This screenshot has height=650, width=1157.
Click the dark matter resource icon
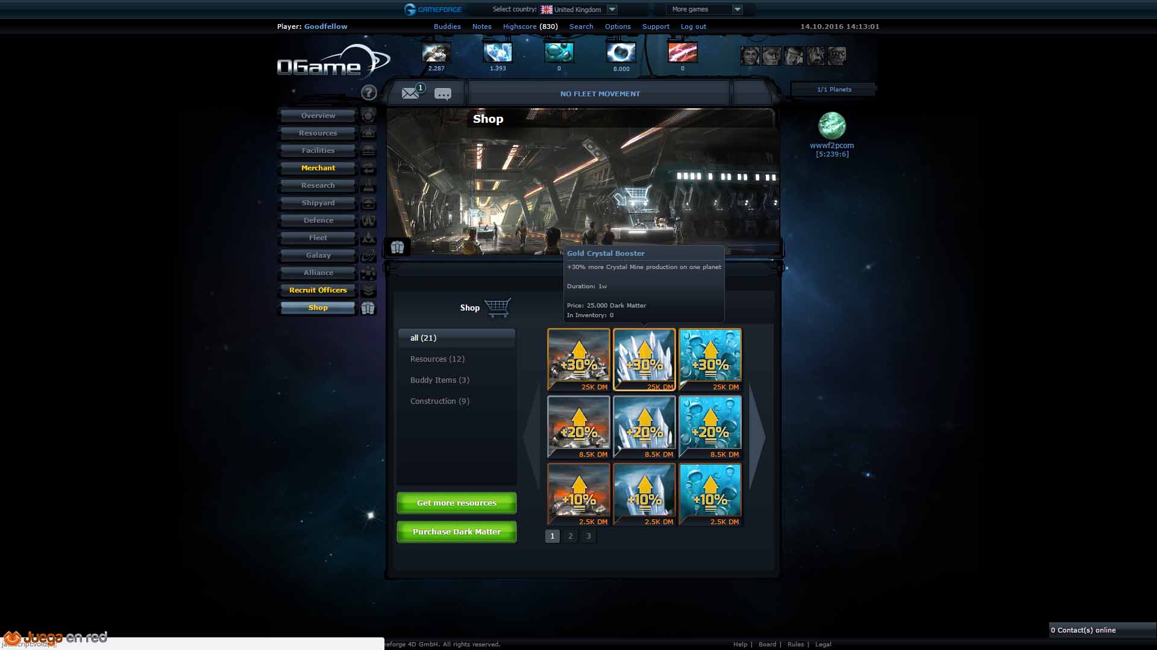pyautogui.click(x=621, y=53)
